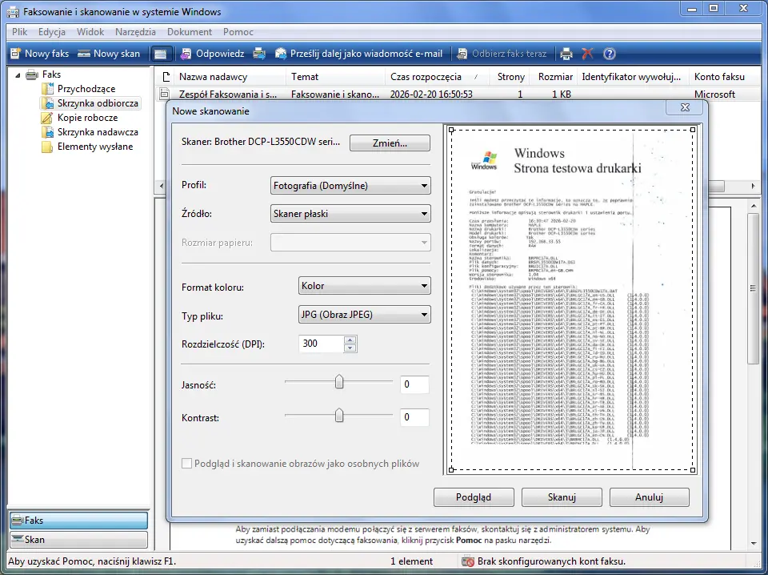
Task: Click the red delete X toolbar icon
Action: [x=588, y=54]
